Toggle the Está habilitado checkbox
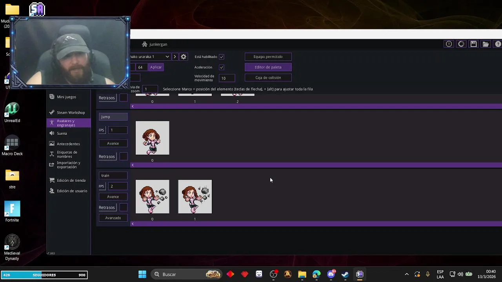 (222, 57)
